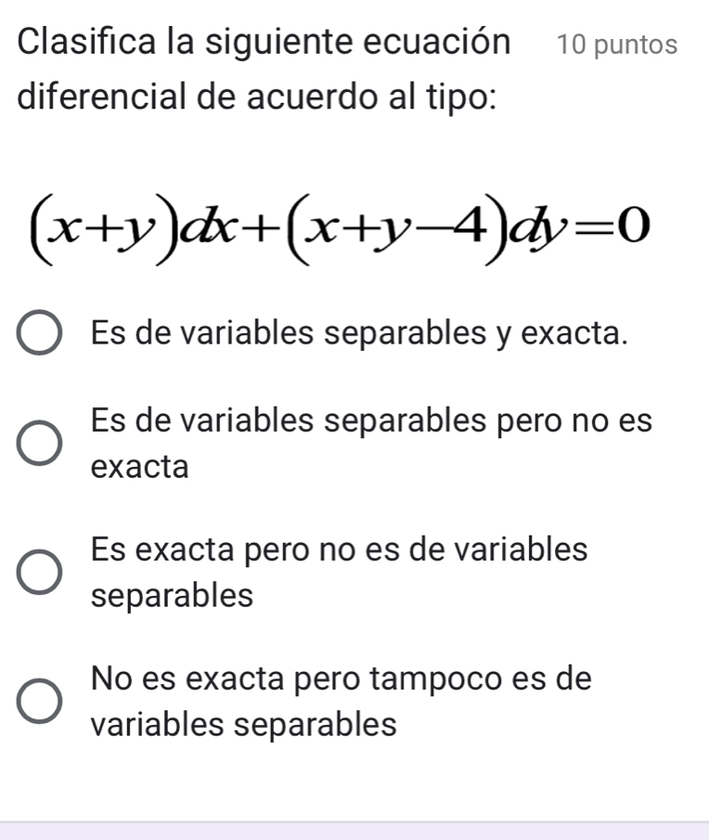
Task: Select the radio button 'Es de variables separables y exacta'
Action: pos(41,334)
